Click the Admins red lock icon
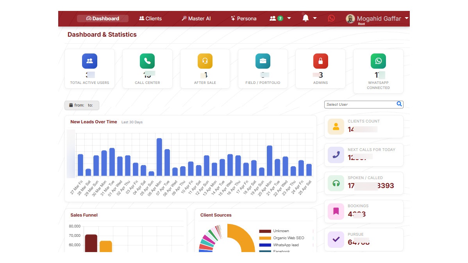 [x=321, y=61]
